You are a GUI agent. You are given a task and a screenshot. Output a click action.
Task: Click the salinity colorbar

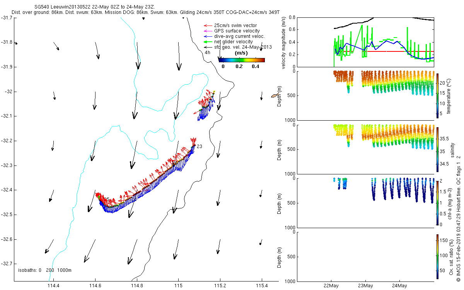pyautogui.click(x=437, y=149)
